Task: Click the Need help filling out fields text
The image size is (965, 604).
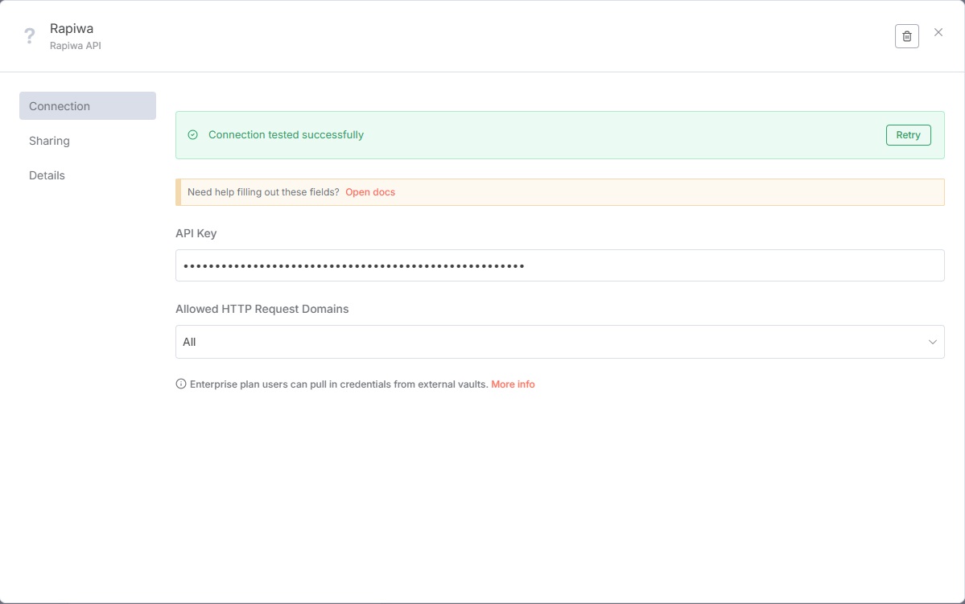Action: [x=263, y=192]
